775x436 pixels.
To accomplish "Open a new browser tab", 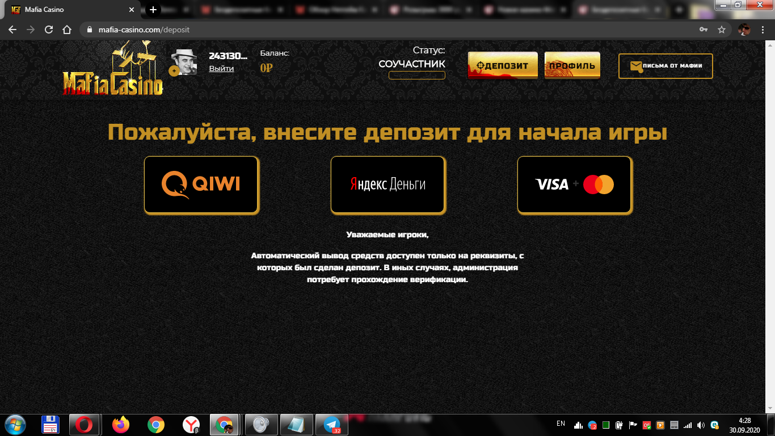I will click(153, 10).
